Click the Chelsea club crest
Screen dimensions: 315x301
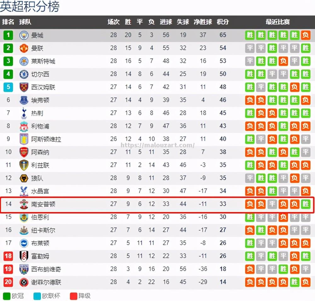pos(24,74)
